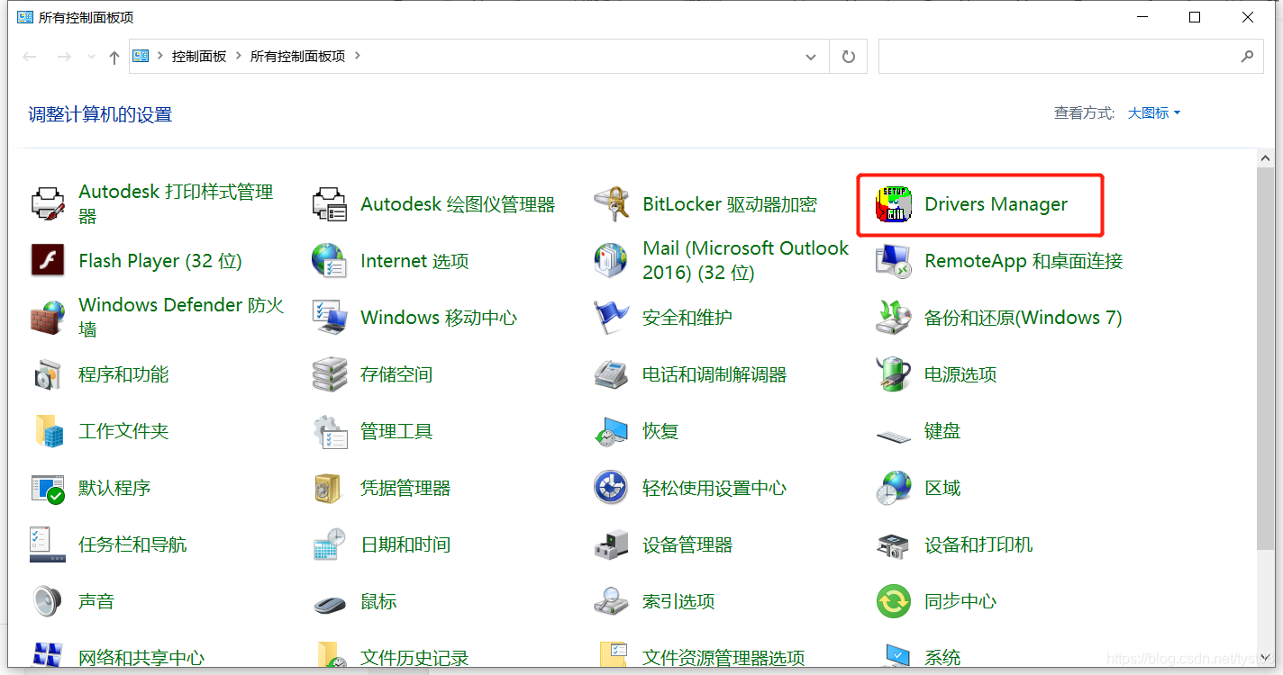Open 备份和还原(Windows 7) icon
The height and width of the screenshot is (675, 1283).
pos(894,318)
